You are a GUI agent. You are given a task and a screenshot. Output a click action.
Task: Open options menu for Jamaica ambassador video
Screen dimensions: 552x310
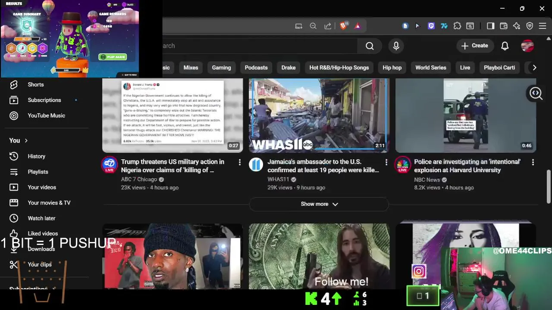386,162
